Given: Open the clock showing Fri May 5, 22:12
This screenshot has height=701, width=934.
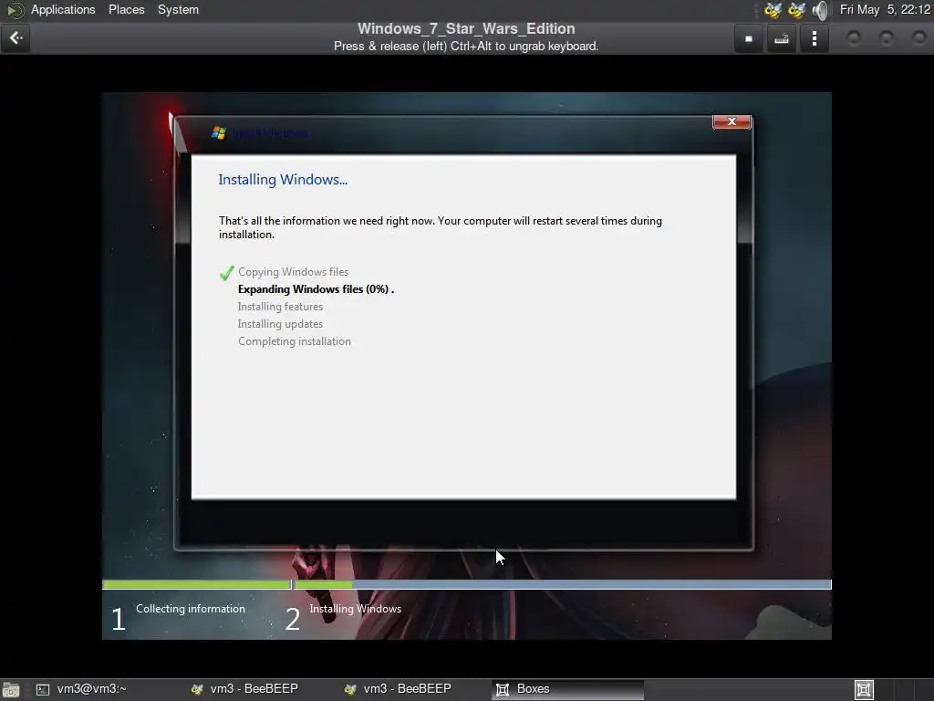Looking at the screenshot, I should pos(885,9).
